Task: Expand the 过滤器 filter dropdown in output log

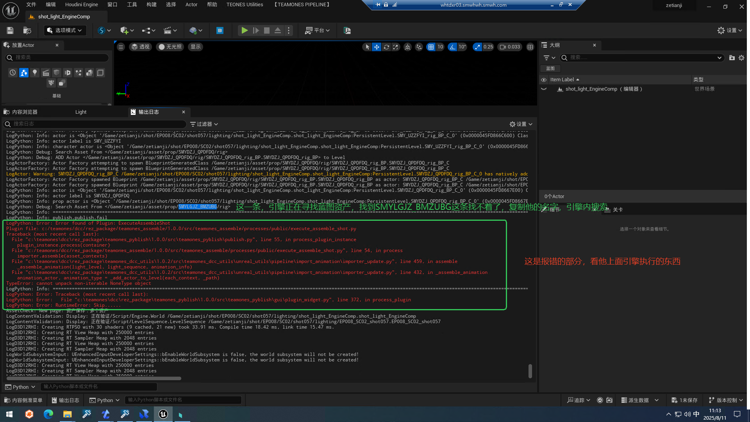Action: [x=204, y=124]
